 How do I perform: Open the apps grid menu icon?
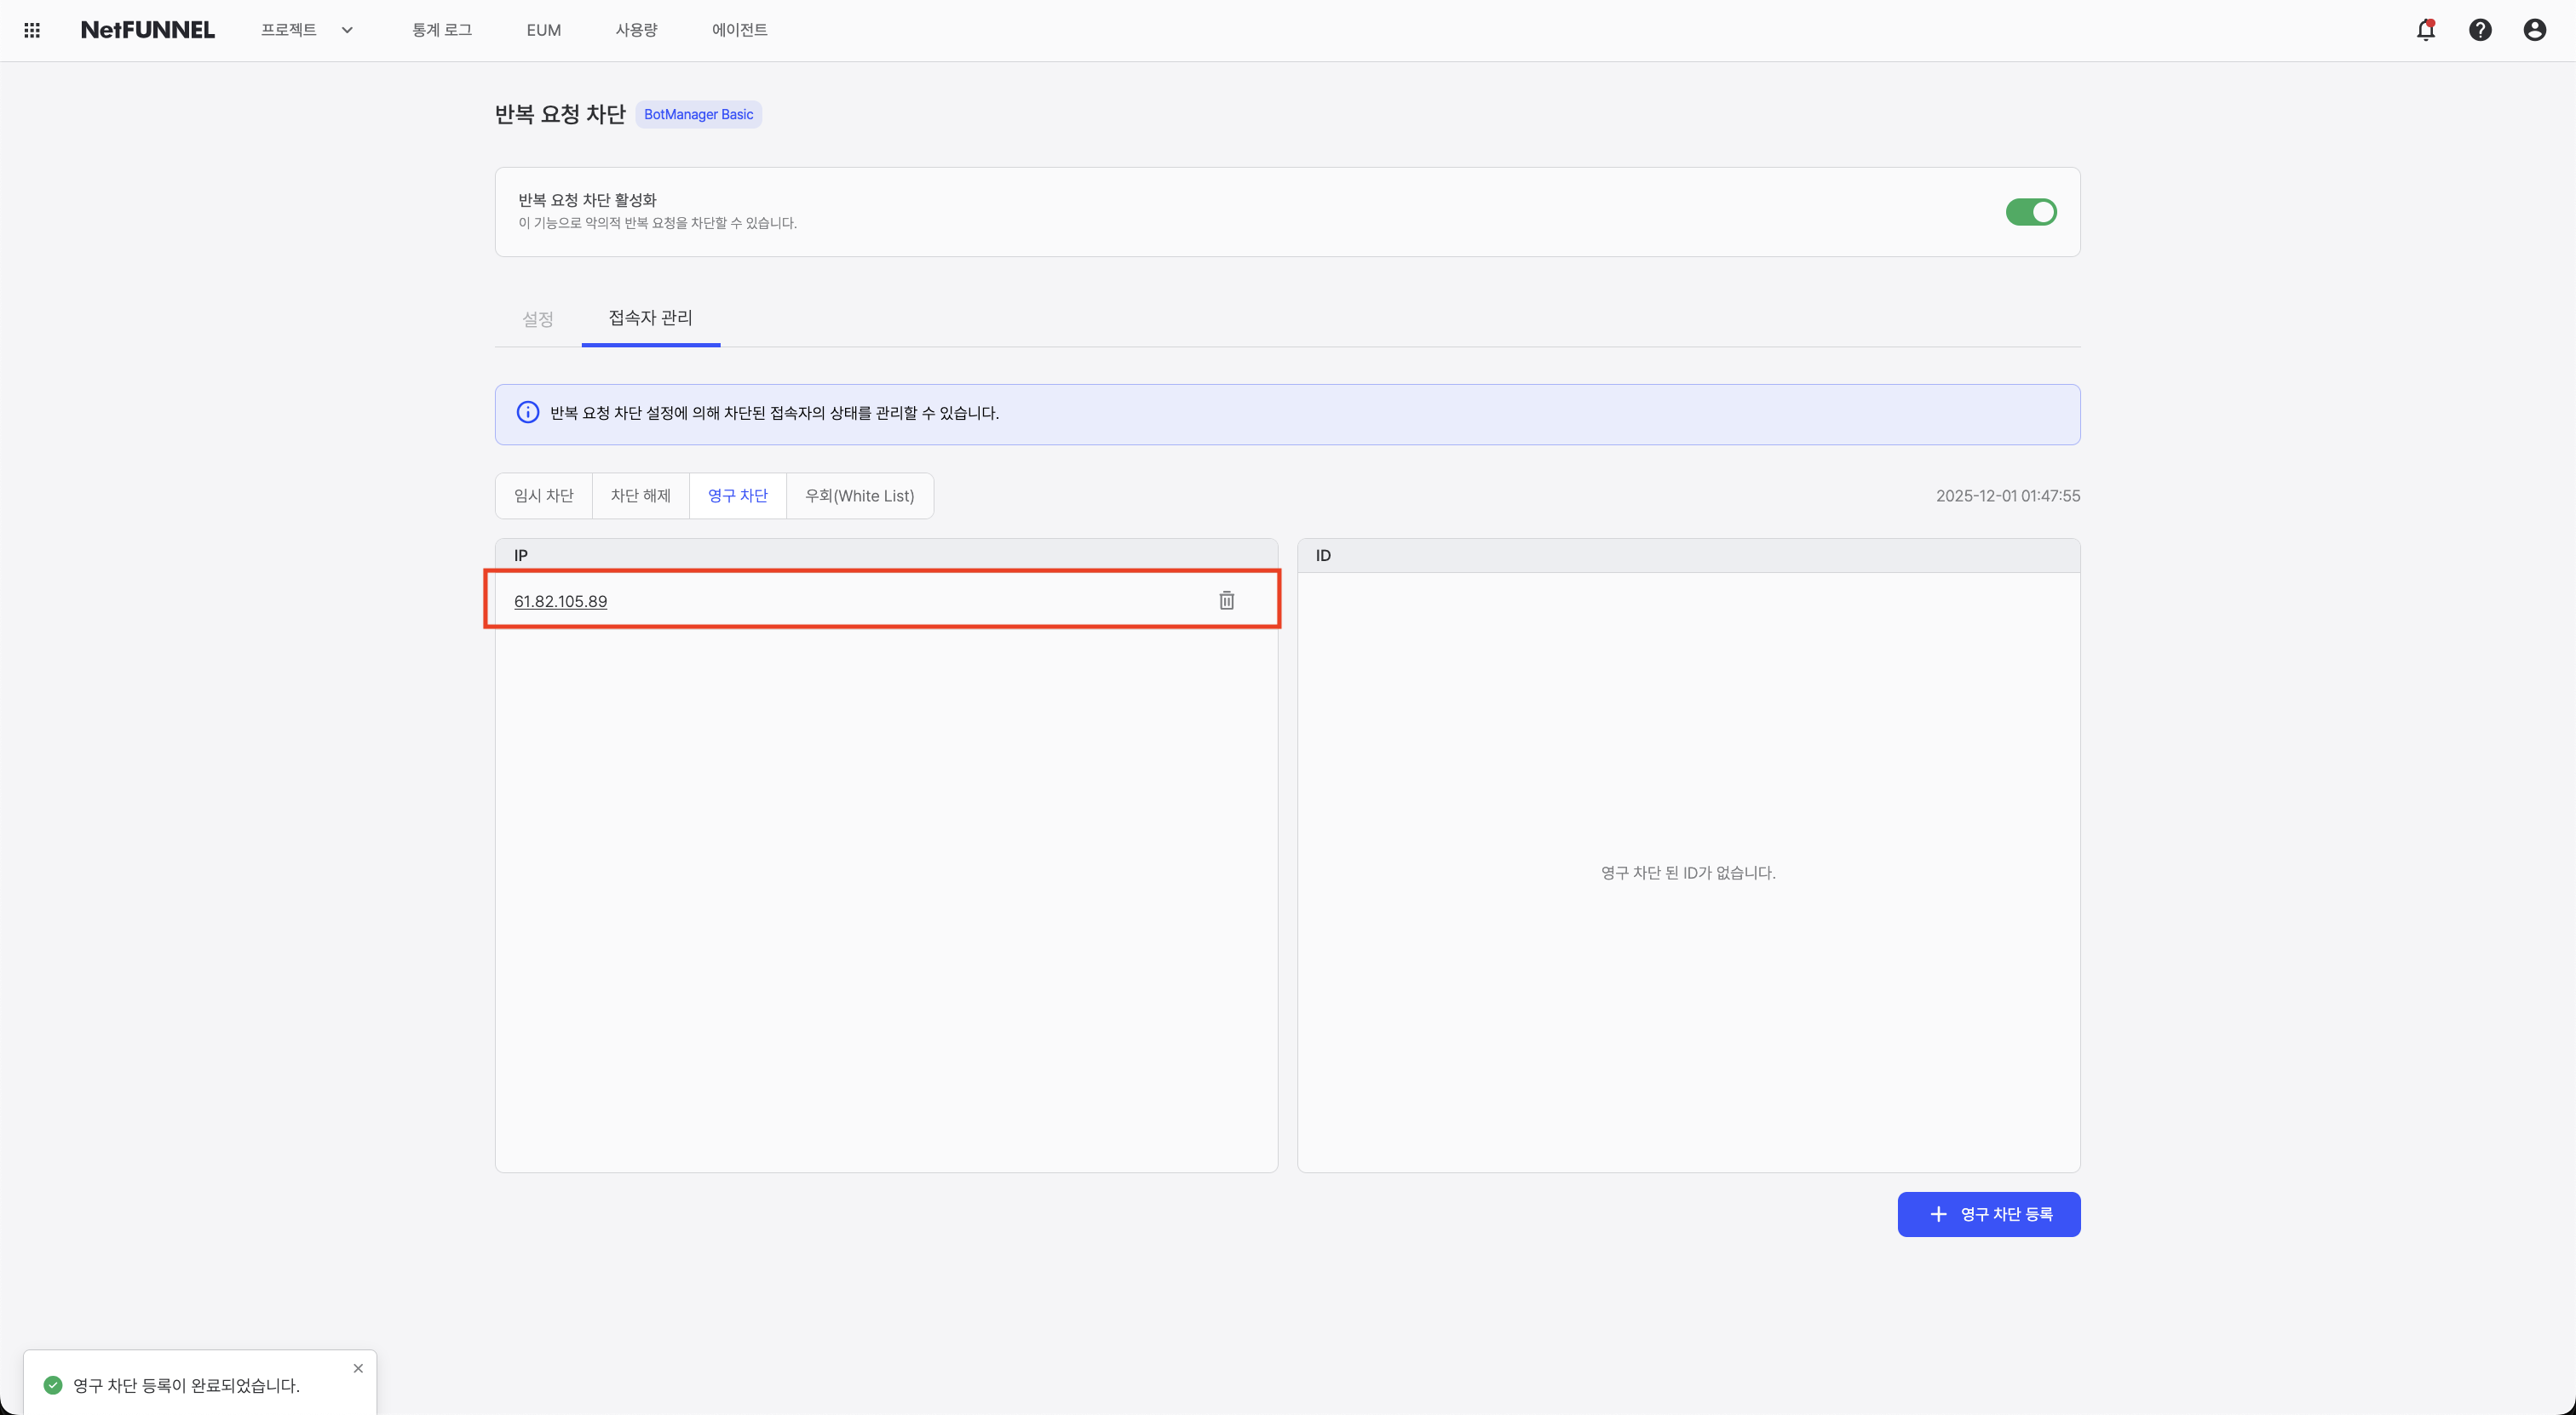point(32,30)
